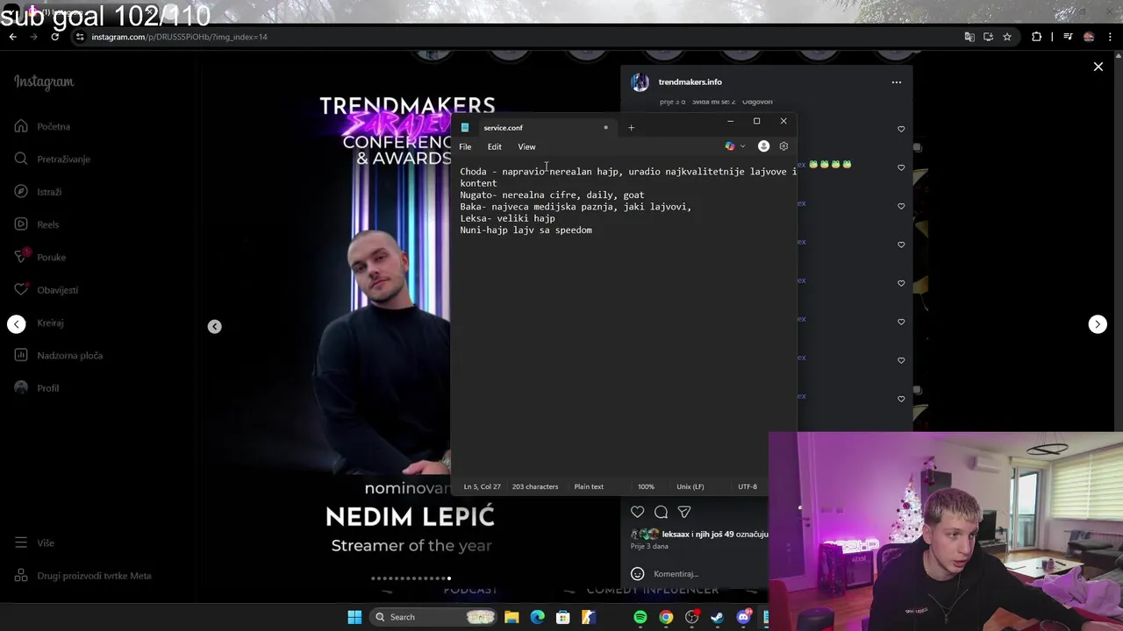This screenshot has width=1123, height=631.
Task: Select the service.conf tab in Notepad
Action: tap(535, 128)
